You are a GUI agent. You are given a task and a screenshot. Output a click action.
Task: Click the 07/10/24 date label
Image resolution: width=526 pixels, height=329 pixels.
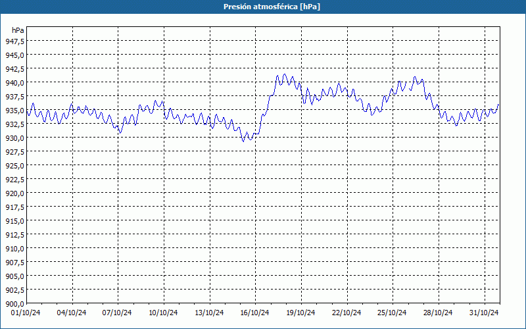pyautogui.click(x=117, y=313)
